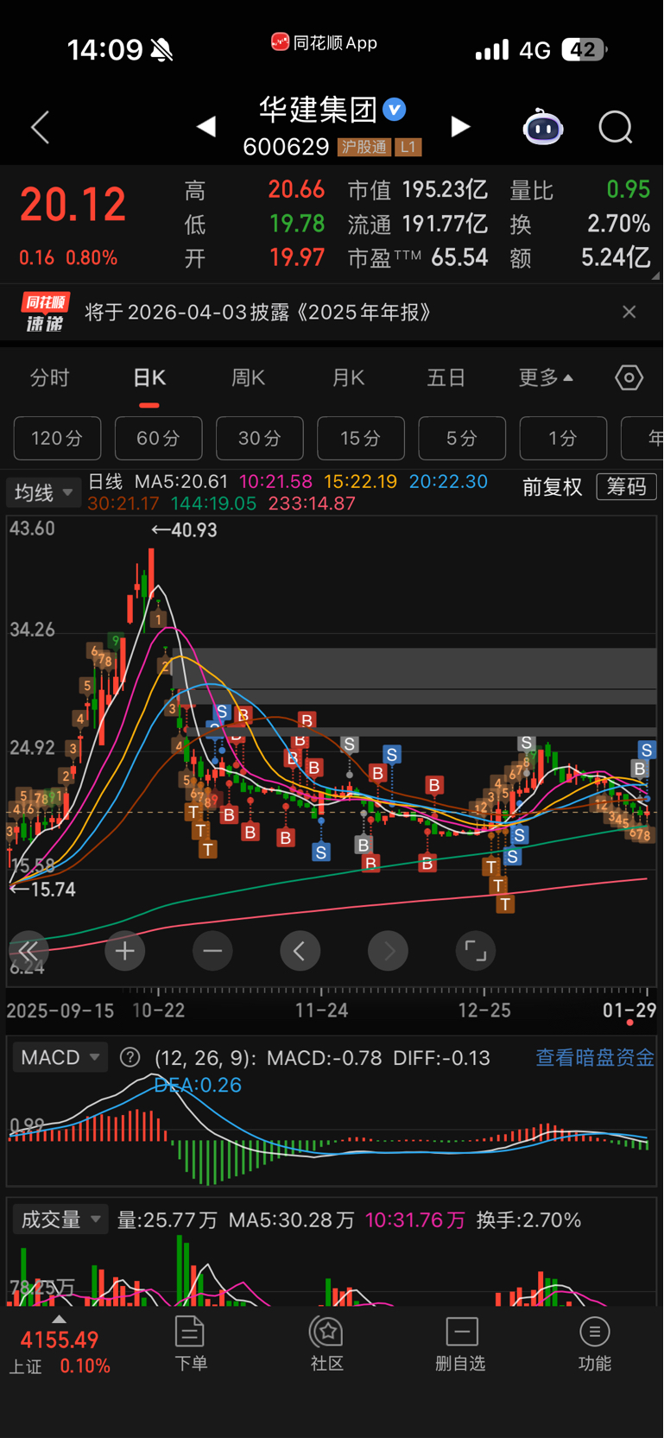Tap the muted bell status icon

point(161,50)
